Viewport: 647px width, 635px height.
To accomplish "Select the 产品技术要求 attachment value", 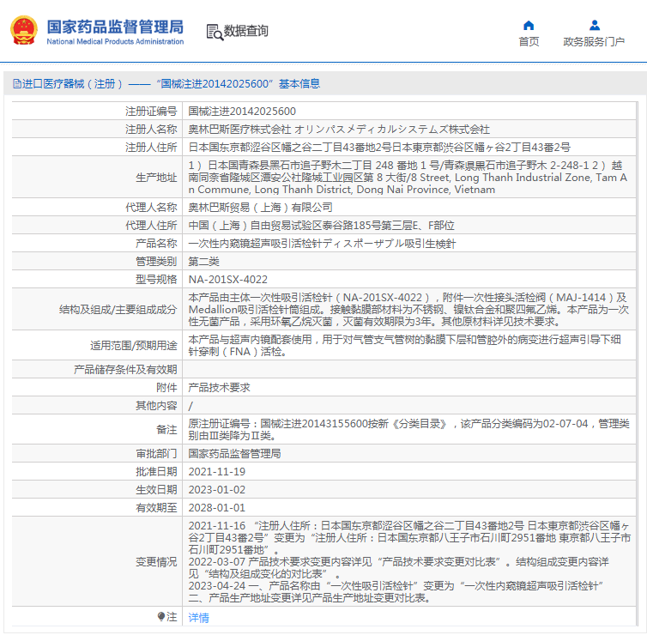I will coord(219,388).
